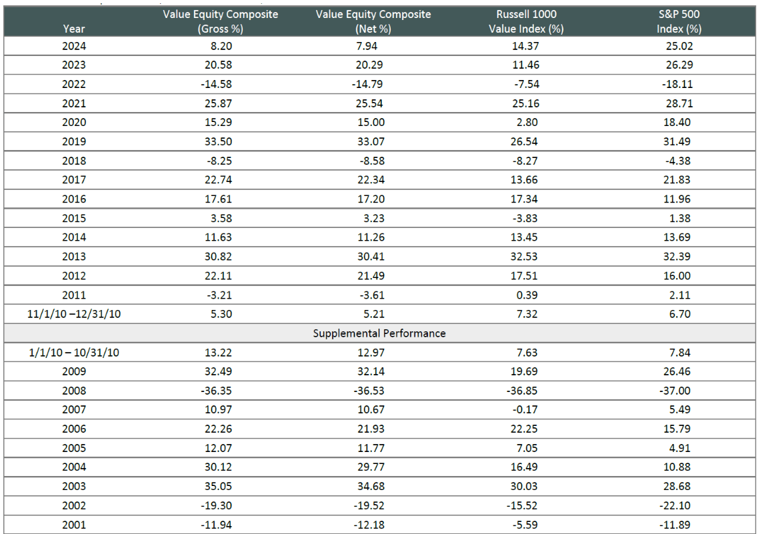This screenshot has height=534, width=758.
Task: Click the 2005 Russell value 7.05
Action: click(527, 449)
